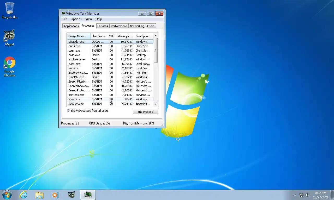Screen dimensions: 334x200
Task: Select the spoolsv.exe process
Action: 110,104
